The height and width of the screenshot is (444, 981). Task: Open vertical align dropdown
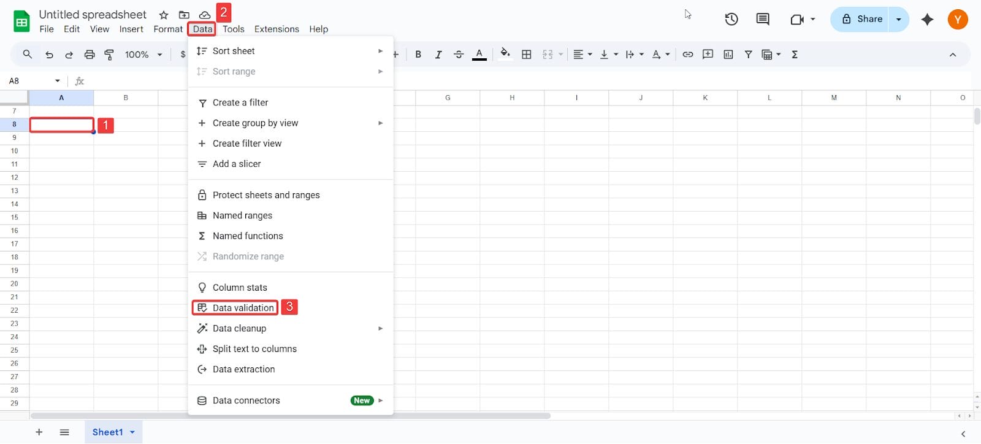(609, 55)
